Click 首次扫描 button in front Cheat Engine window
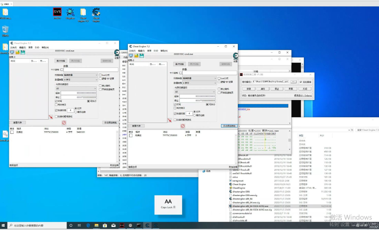 point(179,64)
